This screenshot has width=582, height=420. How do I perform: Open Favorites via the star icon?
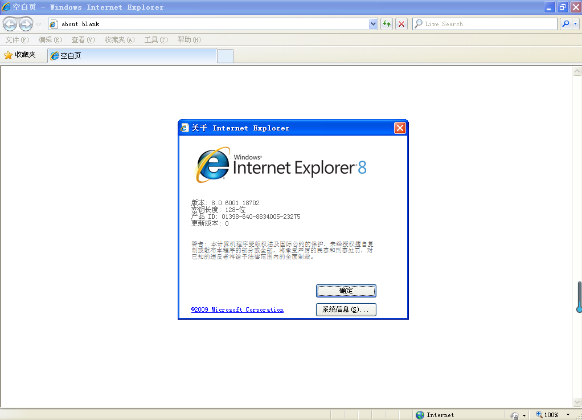pyautogui.click(x=8, y=55)
